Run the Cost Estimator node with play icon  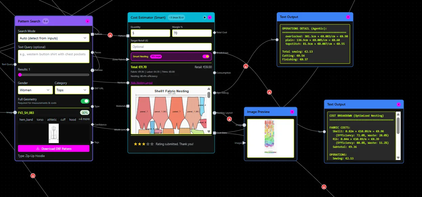pyautogui.click(x=205, y=17)
